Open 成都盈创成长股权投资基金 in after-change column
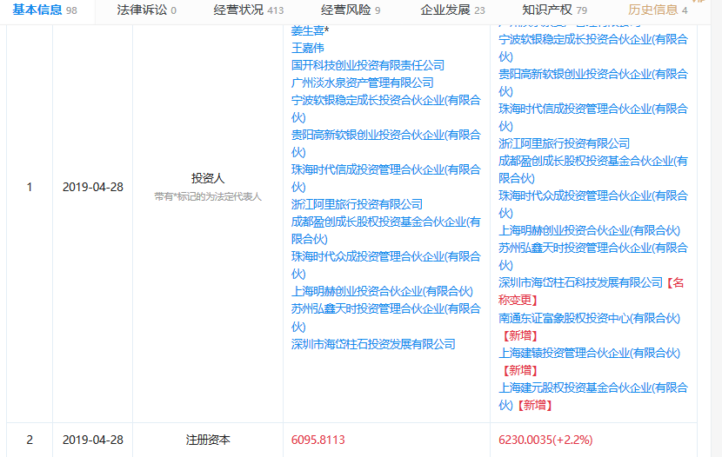 [x=593, y=169]
